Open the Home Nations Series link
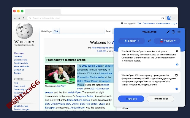190x118 pixels. tap(78, 100)
